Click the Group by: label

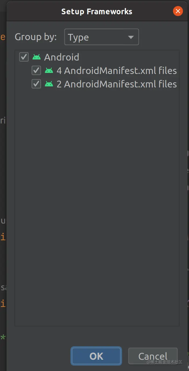[36, 37]
